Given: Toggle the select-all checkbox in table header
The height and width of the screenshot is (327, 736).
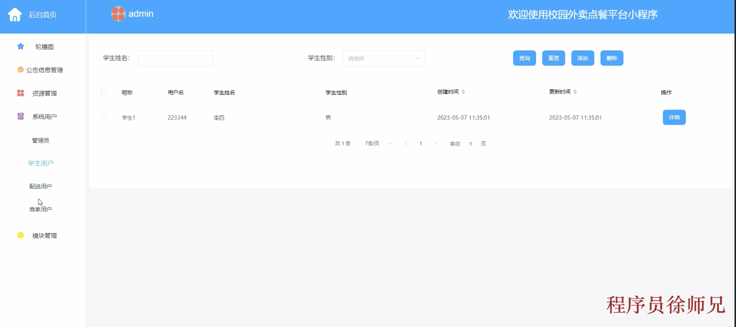Looking at the screenshot, I should click(x=104, y=92).
